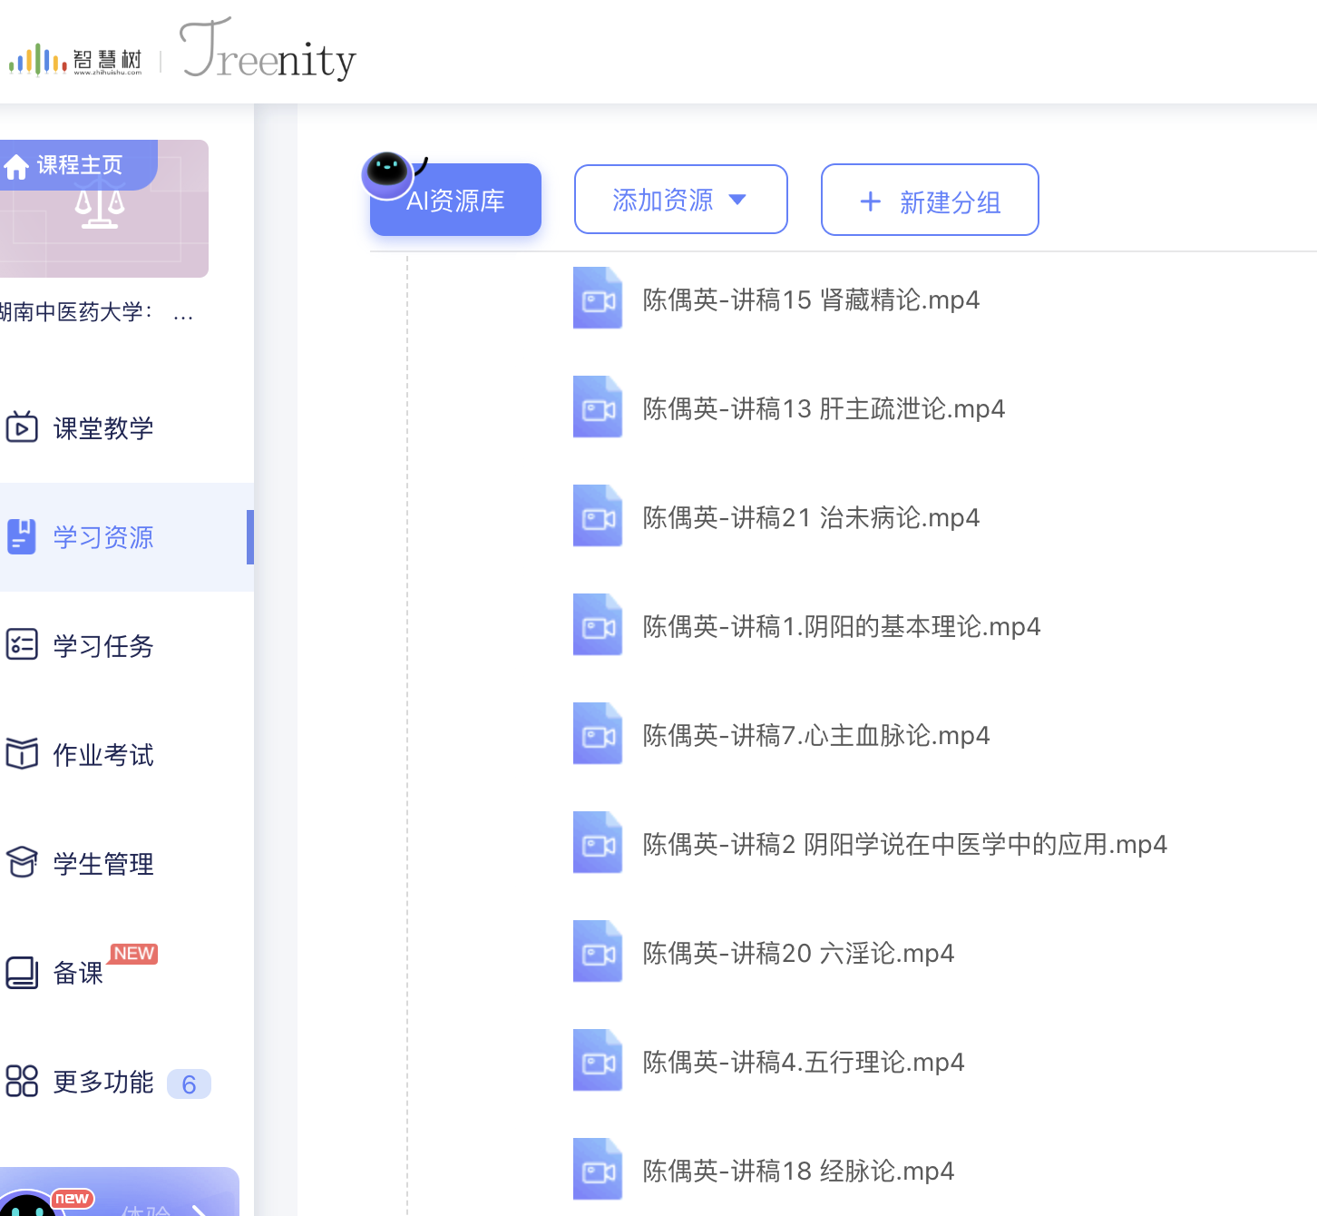This screenshot has width=1317, height=1216.
Task: Go to 课程主页 course home
Action: (79, 164)
